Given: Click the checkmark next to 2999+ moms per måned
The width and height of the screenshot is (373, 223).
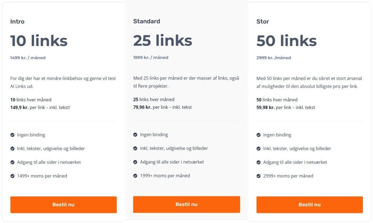Looking at the screenshot, I should click(x=259, y=176).
